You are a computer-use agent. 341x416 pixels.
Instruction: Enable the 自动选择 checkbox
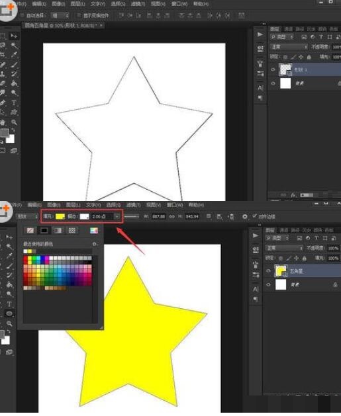(x=23, y=15)
